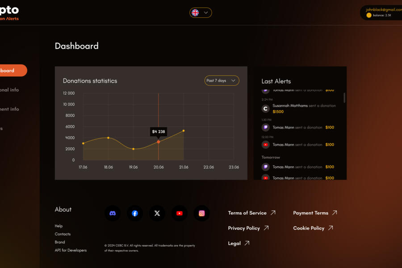
Task: Open the Terms of Service link
Action: [247, 213]
